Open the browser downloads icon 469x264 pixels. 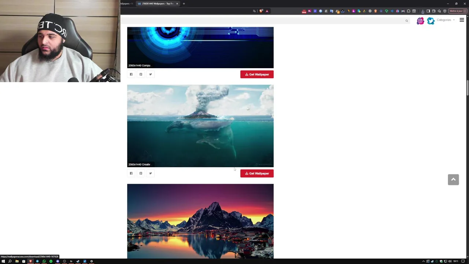coord(423,11)
